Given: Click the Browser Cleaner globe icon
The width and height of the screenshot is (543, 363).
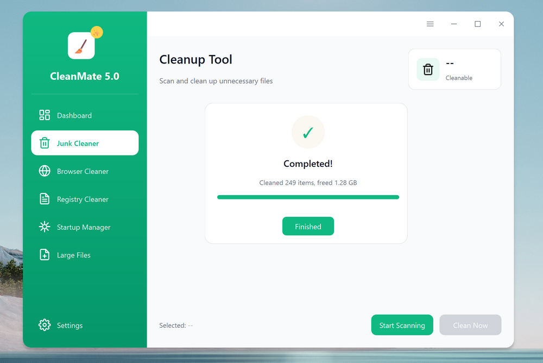Looking at the screenshot, I should tap(45, 171).
